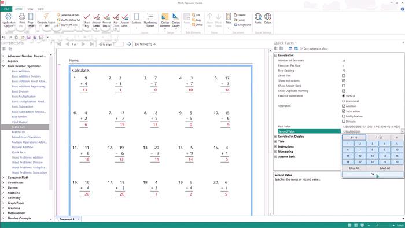The height and width of the screenshot is (228, 405).
Task: Switch to VIEW ribbon tab
Action: [x=30, y=9]
